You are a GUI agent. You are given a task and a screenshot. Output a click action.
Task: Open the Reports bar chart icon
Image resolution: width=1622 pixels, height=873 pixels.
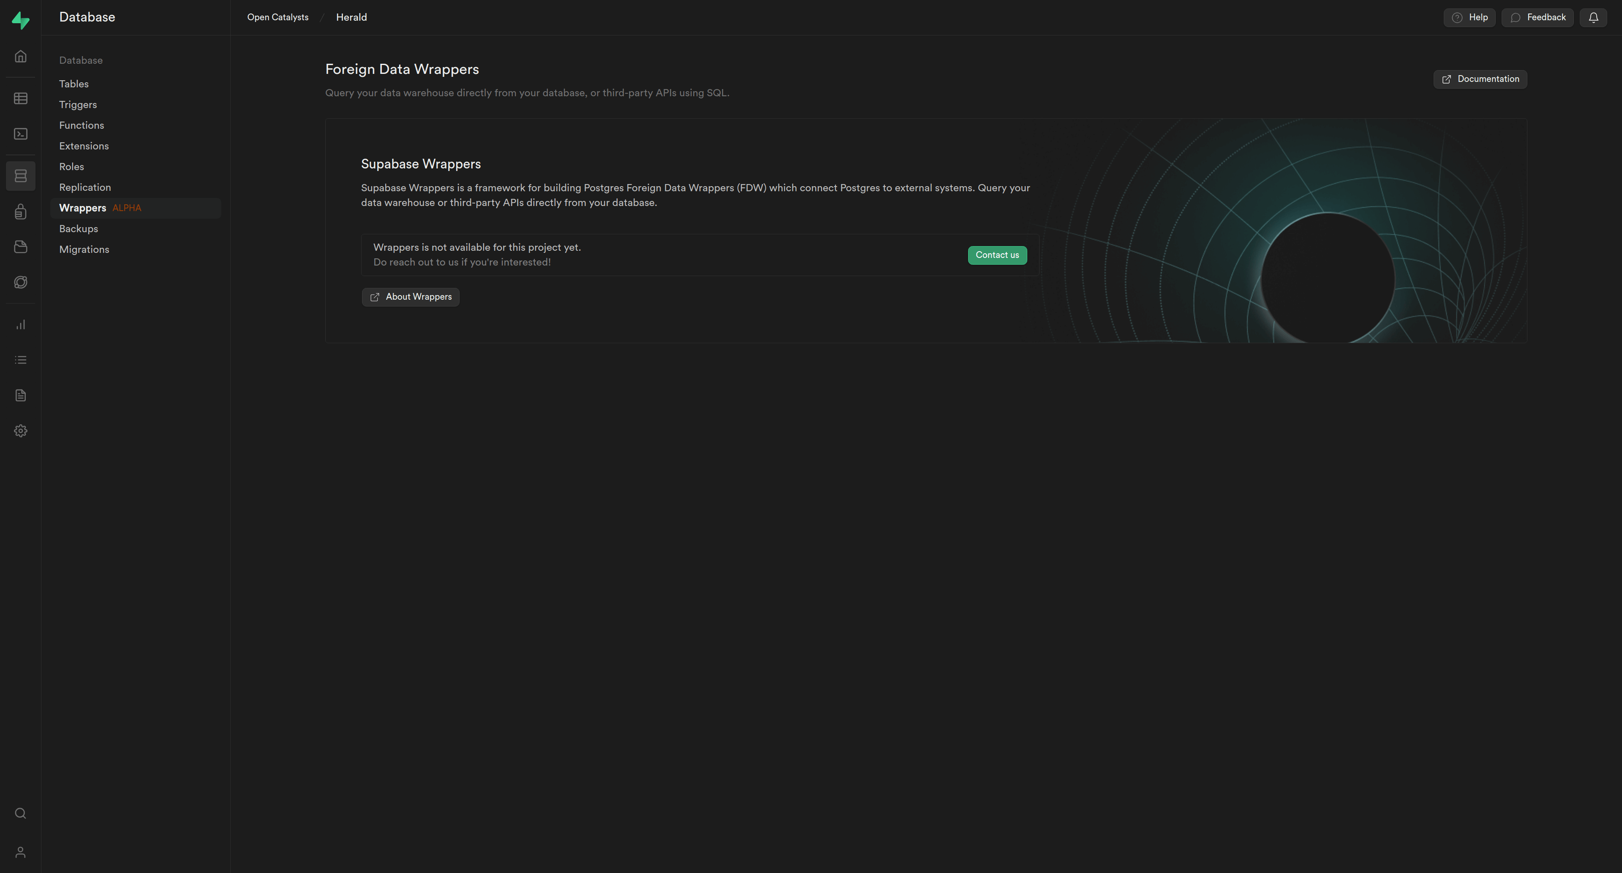point(20,325)
